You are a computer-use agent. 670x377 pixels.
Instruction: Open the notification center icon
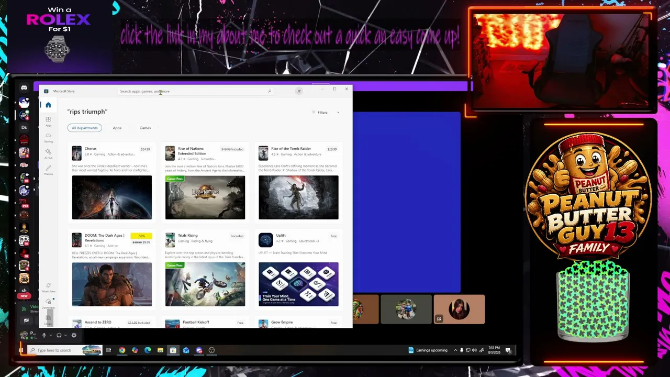(508, 350)
